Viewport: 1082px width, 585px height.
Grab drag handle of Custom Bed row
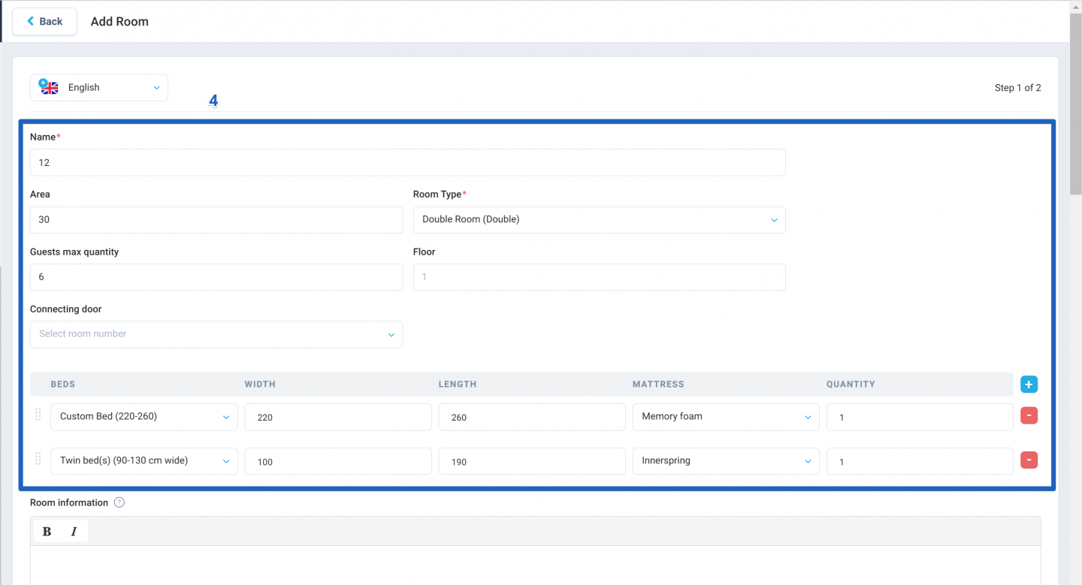[38, 415]
